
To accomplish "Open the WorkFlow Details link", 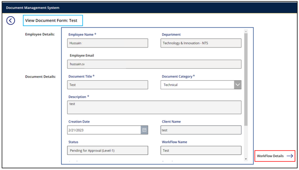I will pyautogui.click(x=275, y=156).
